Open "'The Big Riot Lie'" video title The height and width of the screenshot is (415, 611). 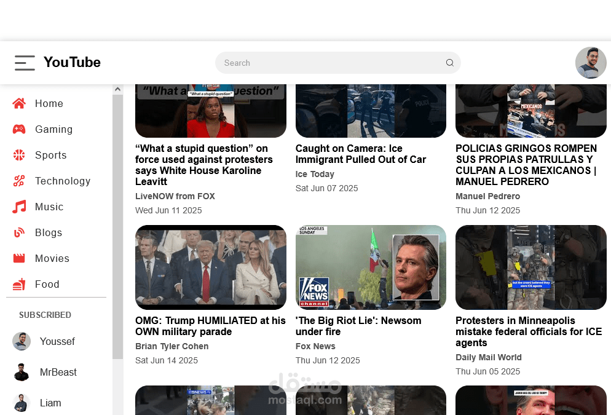(x=358, y=326)
